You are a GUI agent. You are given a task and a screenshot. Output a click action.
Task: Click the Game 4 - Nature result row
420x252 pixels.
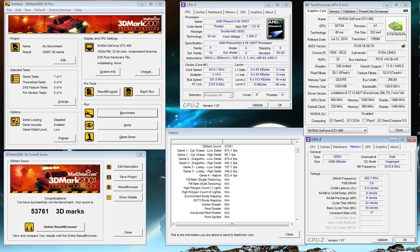click(233, 175)
